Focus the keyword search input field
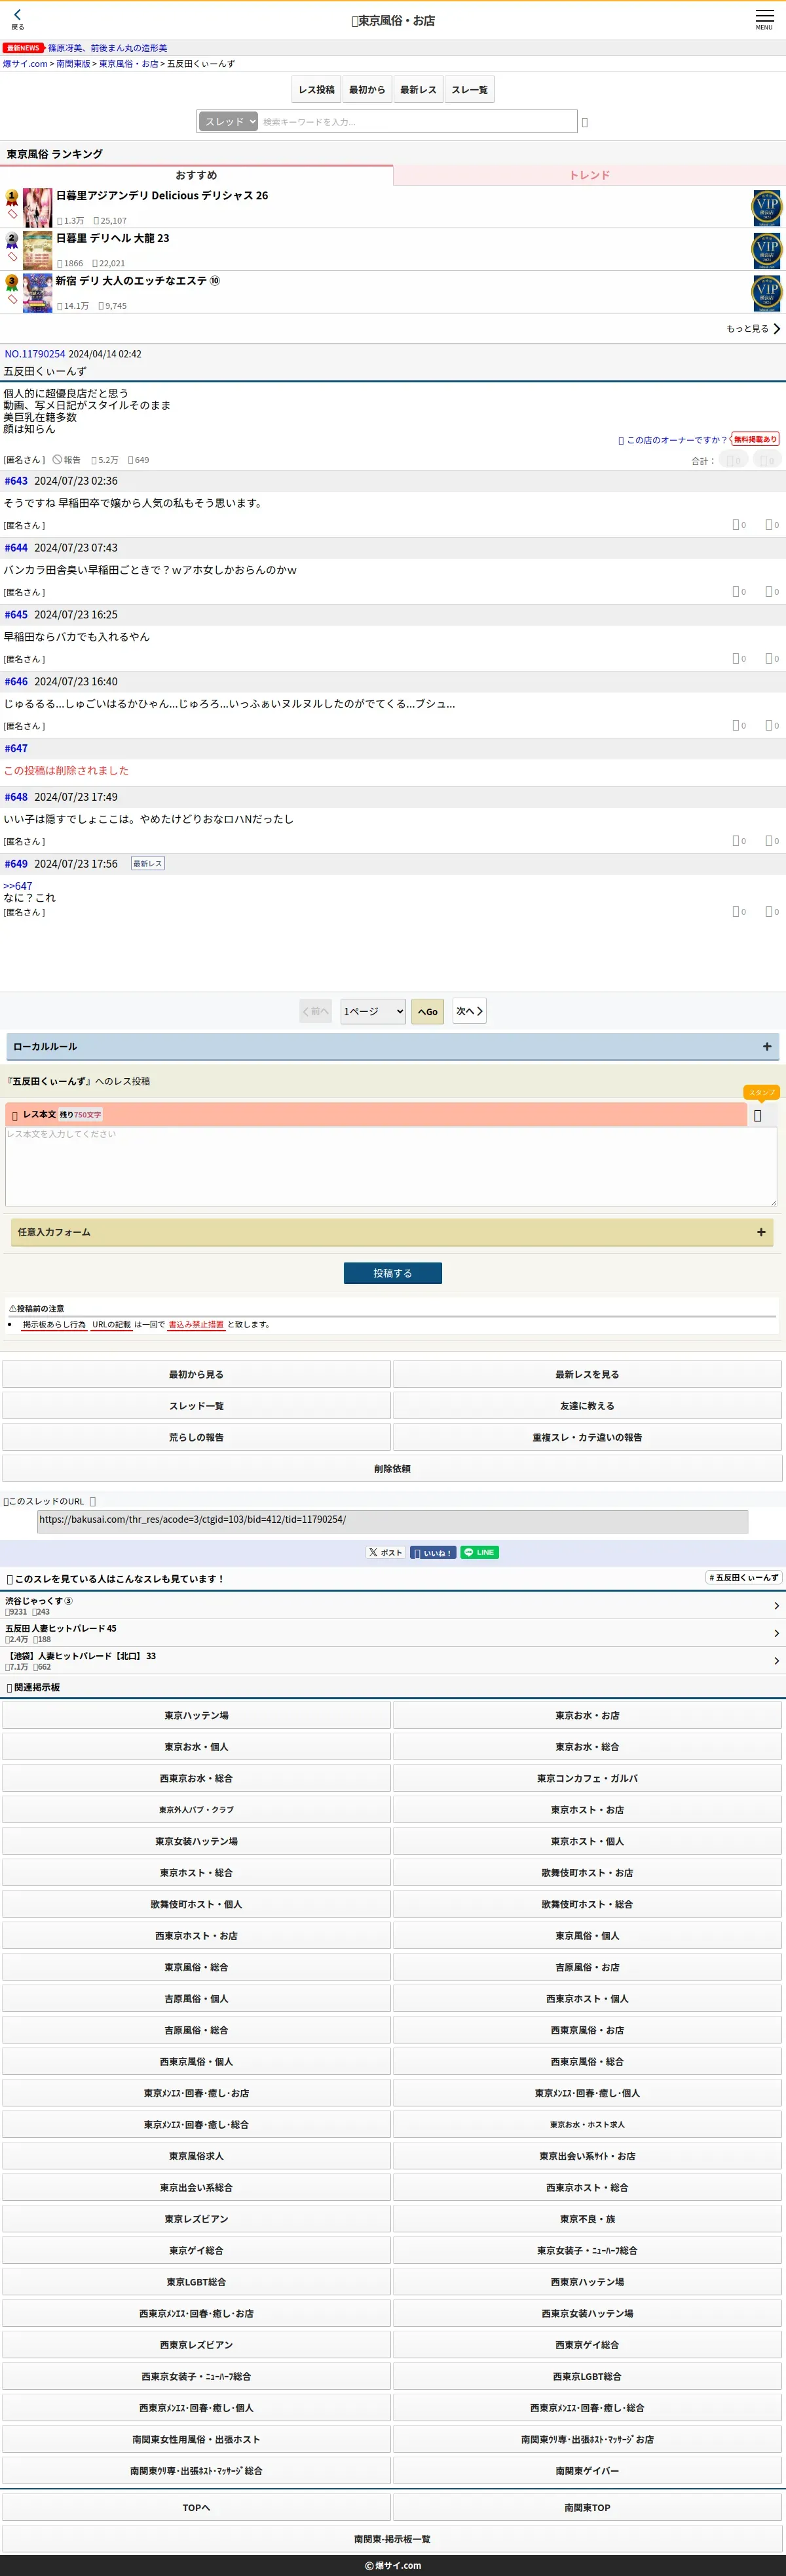 [x=417, y=121]
